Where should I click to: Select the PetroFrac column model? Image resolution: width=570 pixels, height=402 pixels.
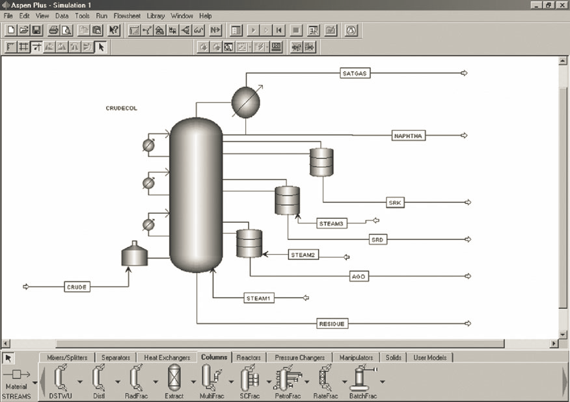point(287,380)
